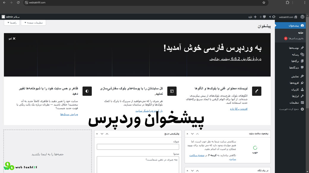
Task: Click the محتوا content textarea
Action: pos(138,164)
